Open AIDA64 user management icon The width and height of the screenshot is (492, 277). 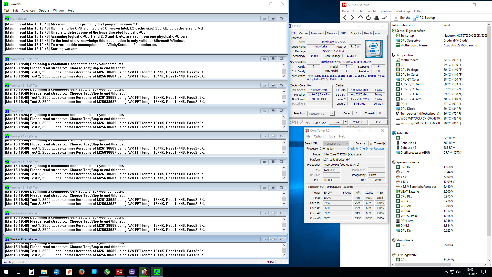click(376, 18)
